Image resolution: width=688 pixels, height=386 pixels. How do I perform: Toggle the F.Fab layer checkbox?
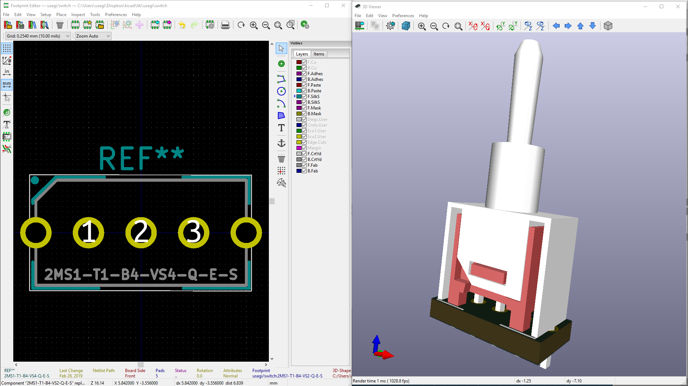pos(304,165)
